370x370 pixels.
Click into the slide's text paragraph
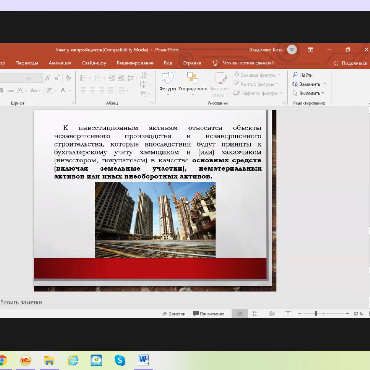point(158,152)
